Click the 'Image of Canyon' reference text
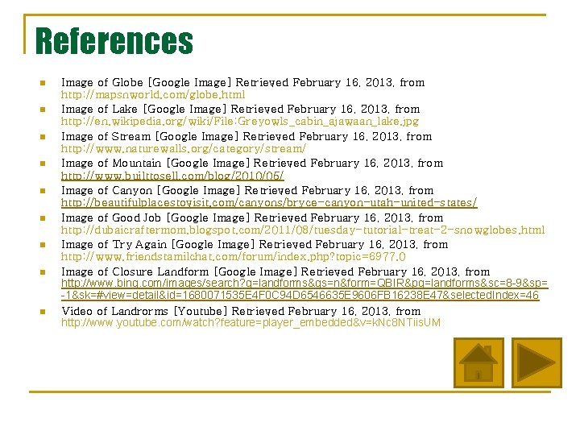Viewport: 580px width, 435px height. click(x=247, y=190)
